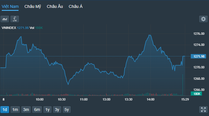Viewport: 209px width, 116px height.
Task: Select the Châu Á tab
Action: 76,6
